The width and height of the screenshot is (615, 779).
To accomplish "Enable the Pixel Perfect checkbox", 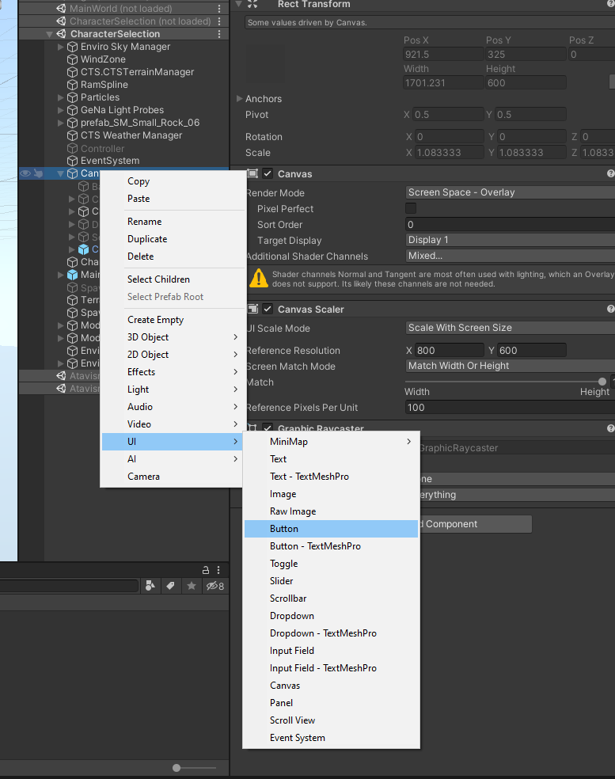I will (411, 208).
